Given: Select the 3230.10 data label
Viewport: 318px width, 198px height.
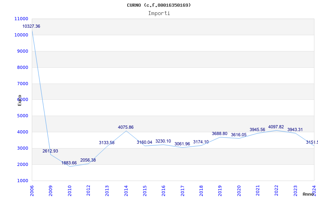Looking at the screenshot, I should (163, 141).
